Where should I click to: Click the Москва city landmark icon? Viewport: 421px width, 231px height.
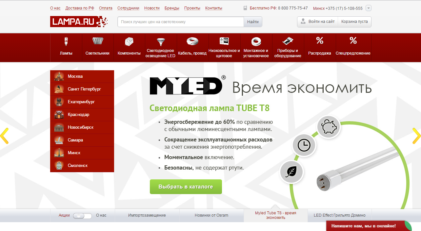[59, 76]
